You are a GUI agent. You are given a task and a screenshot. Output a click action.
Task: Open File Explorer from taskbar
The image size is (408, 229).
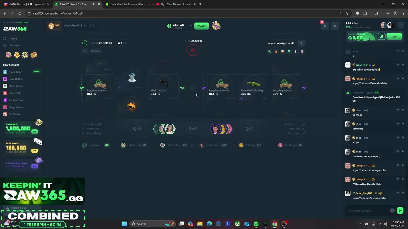coord(200,224)
